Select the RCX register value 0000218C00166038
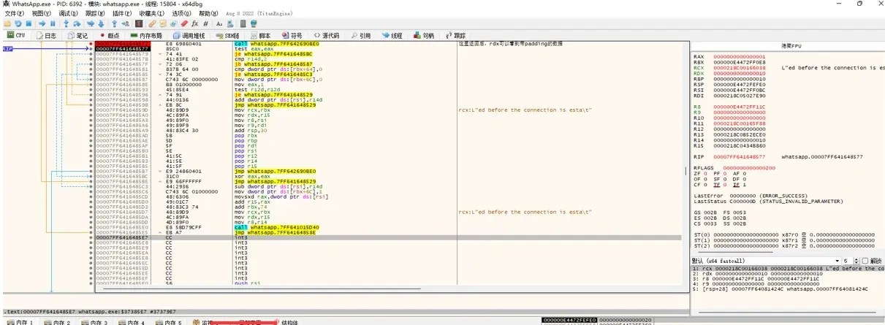Viewport: 885px width, 325px height. [739, 68]
